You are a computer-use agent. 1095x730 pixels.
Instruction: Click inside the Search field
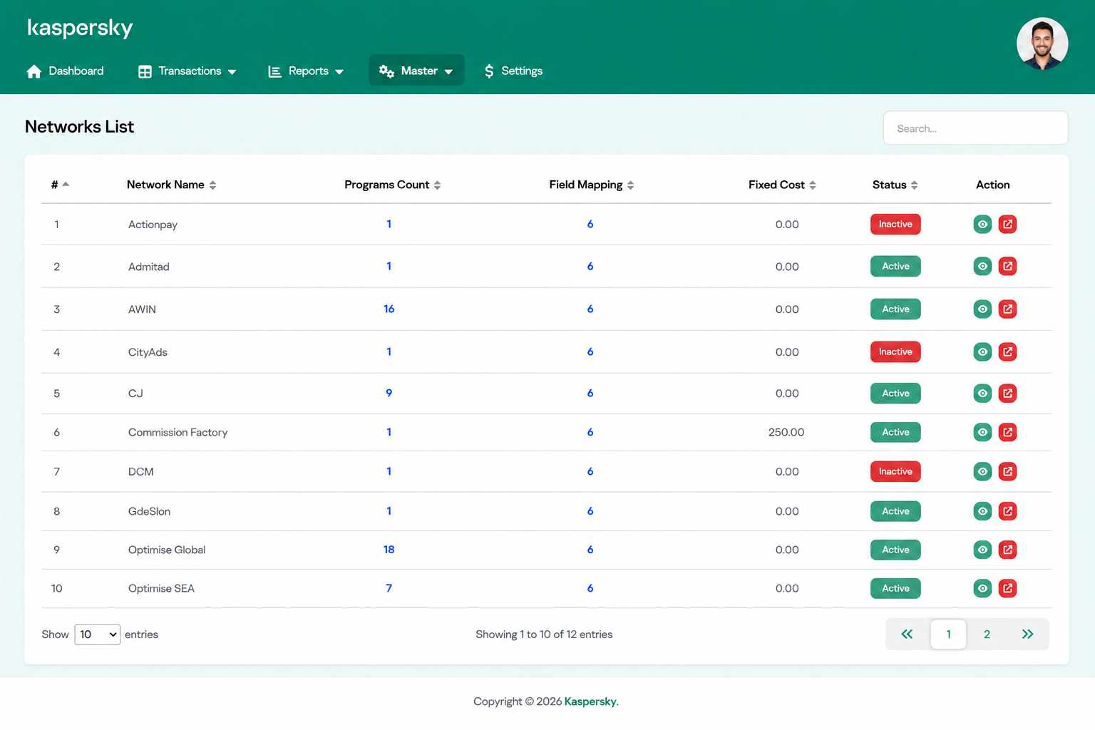975,128
